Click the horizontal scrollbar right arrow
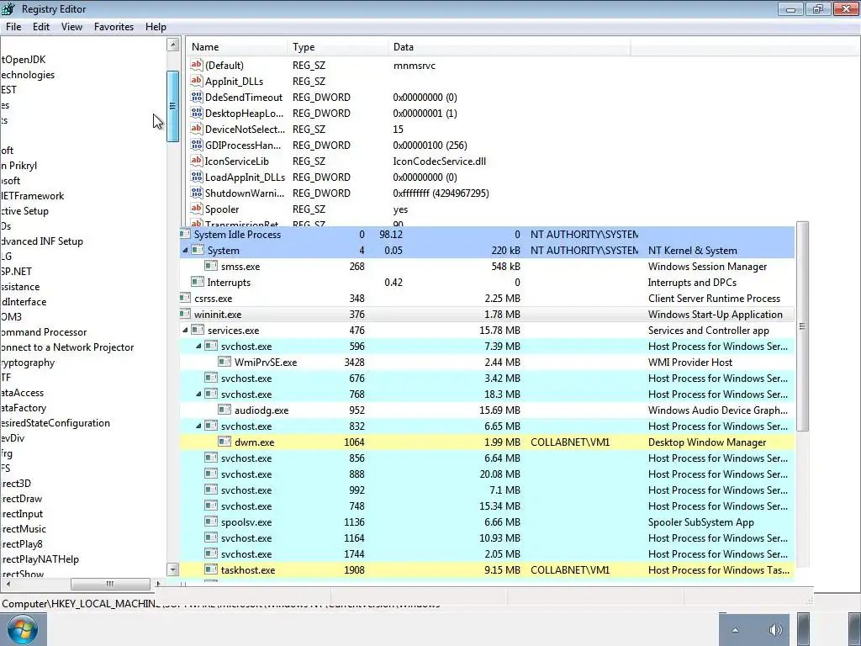 pyautogui.click(x=158, y=584)
